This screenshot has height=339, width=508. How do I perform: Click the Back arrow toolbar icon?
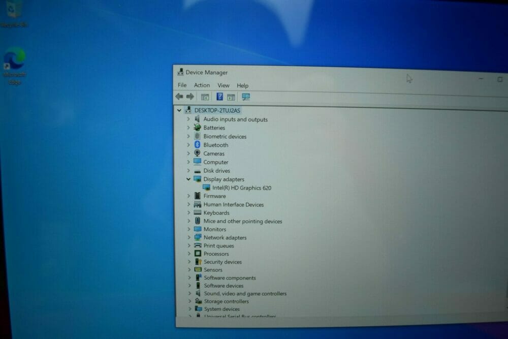click(179, 96)
